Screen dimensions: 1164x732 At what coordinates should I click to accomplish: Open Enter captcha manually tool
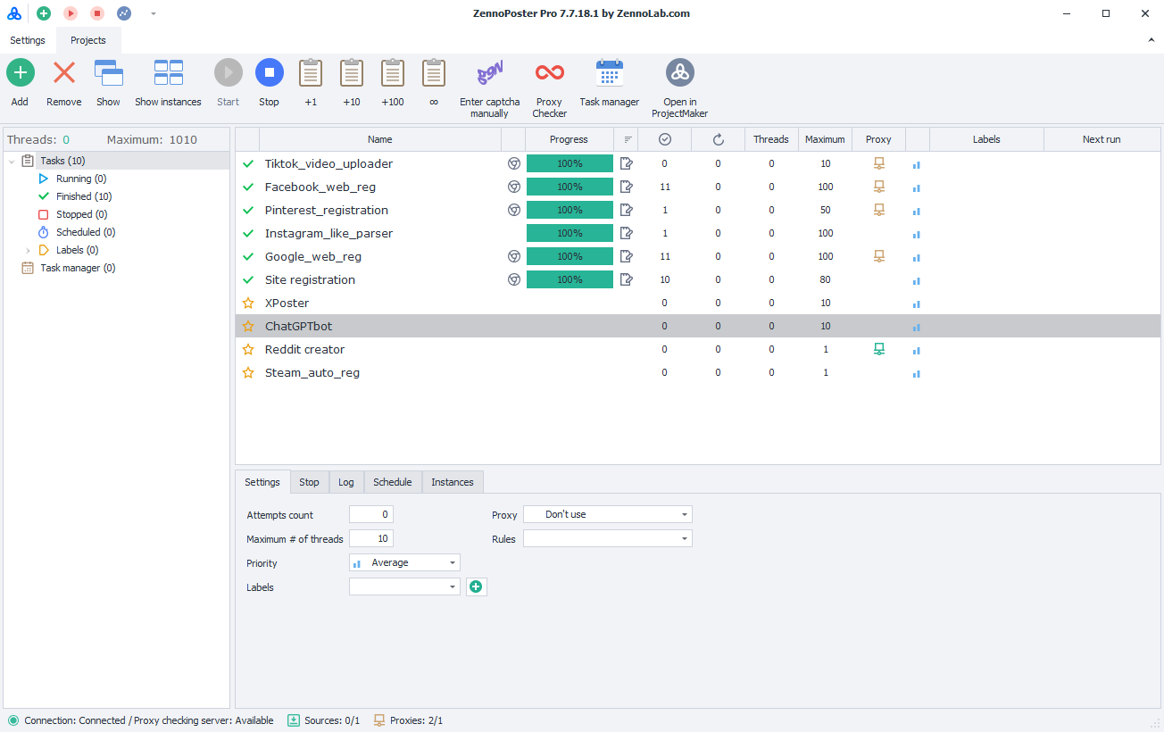(x=489, y=73)
